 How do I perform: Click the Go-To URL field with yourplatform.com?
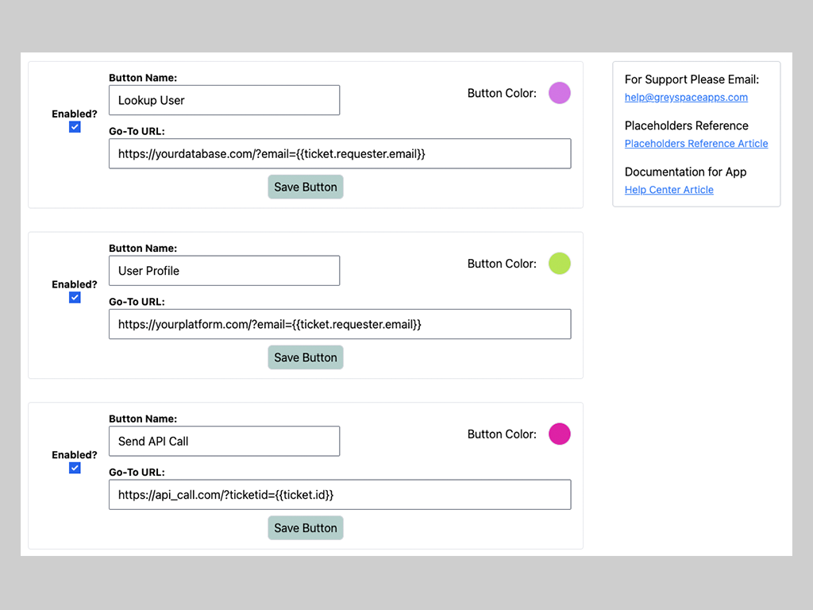click(339, 324)
